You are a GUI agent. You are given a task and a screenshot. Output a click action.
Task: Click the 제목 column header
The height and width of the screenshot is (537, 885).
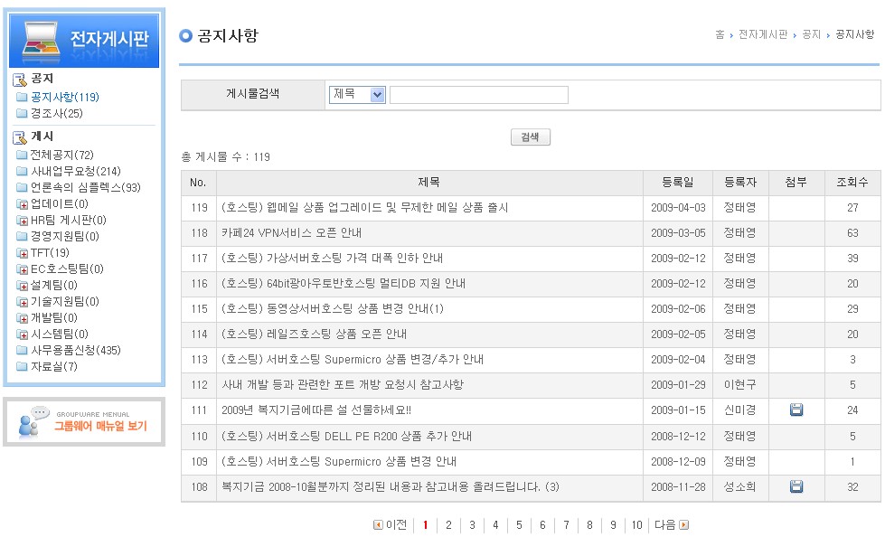pos(429,183)
